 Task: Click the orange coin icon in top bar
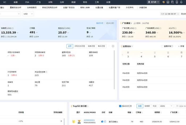click(x=163, y=2)
